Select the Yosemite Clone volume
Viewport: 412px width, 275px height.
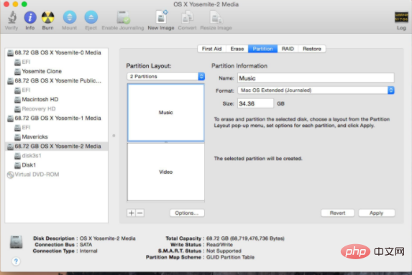coord(56,71)
